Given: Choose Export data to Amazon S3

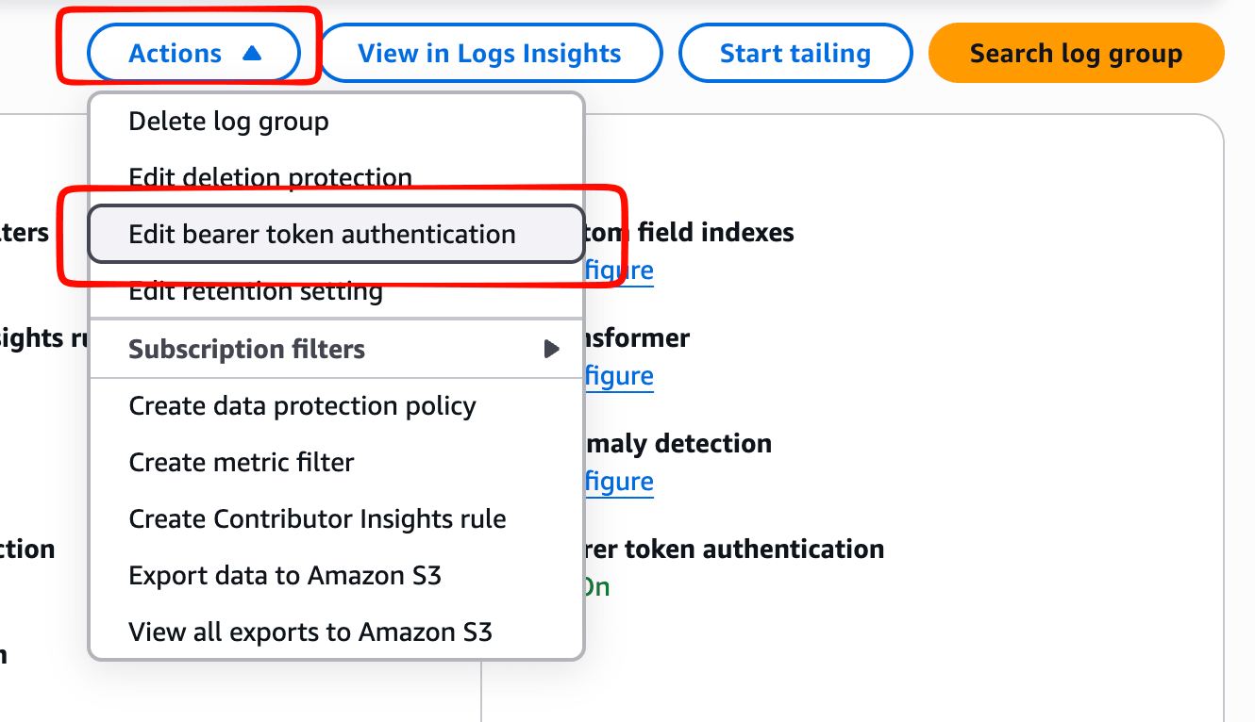Looking at the screenshot, I should point(285,576).
